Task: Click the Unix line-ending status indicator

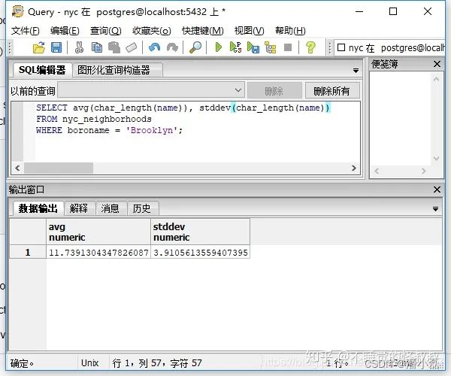Action: coord(89,363)
